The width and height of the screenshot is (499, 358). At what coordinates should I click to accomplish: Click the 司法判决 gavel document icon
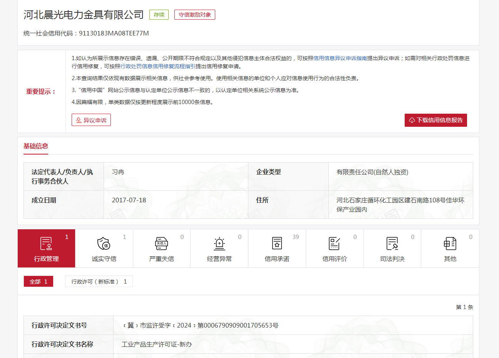click(392, 244)
